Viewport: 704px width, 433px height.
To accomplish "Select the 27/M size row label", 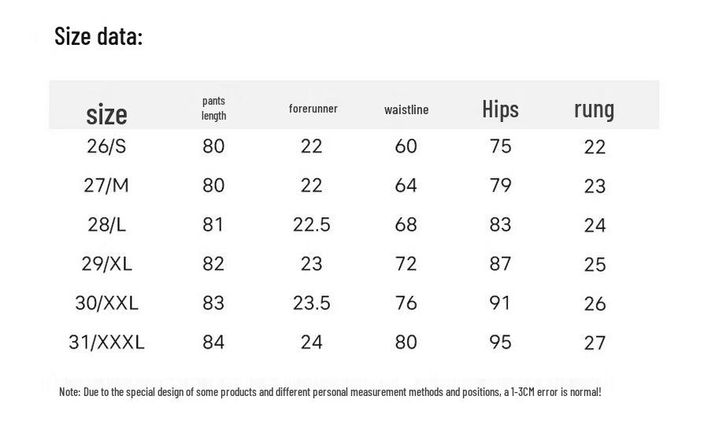I will (106, 185).
